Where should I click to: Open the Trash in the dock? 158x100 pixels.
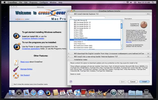tap(146, 92)
